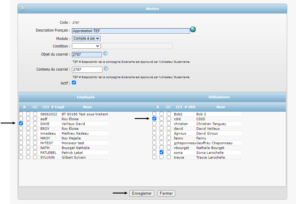Viewport: 296px width, 204px height.
Task: Check the A box for user christian
Action: tap(154, 123)
